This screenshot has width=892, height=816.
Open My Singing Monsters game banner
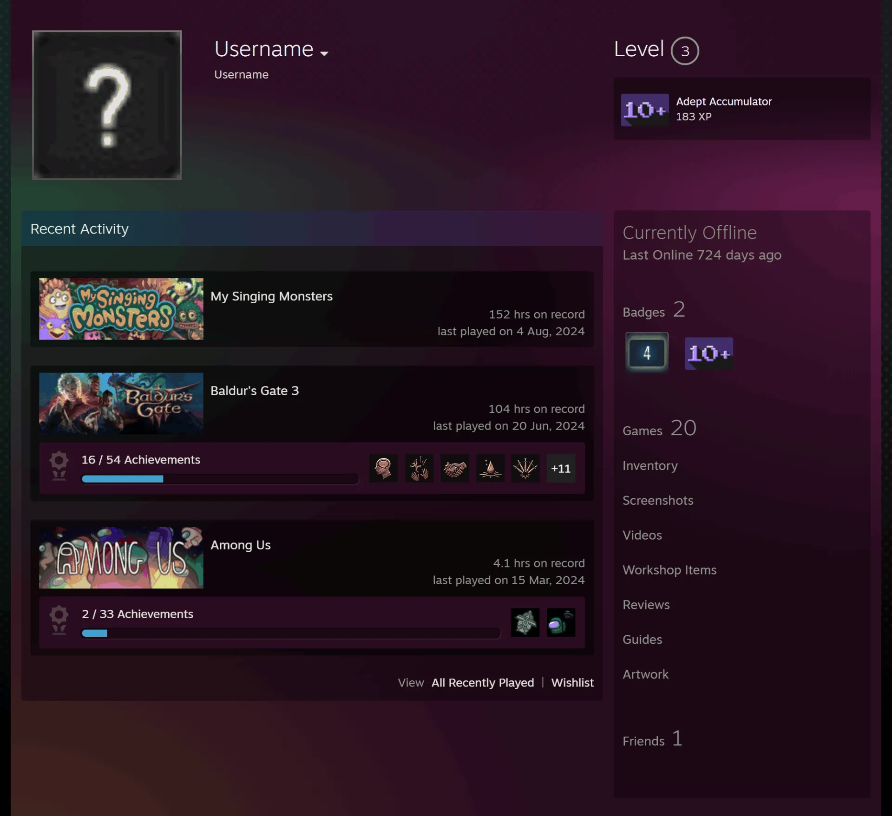pos(121,309)
